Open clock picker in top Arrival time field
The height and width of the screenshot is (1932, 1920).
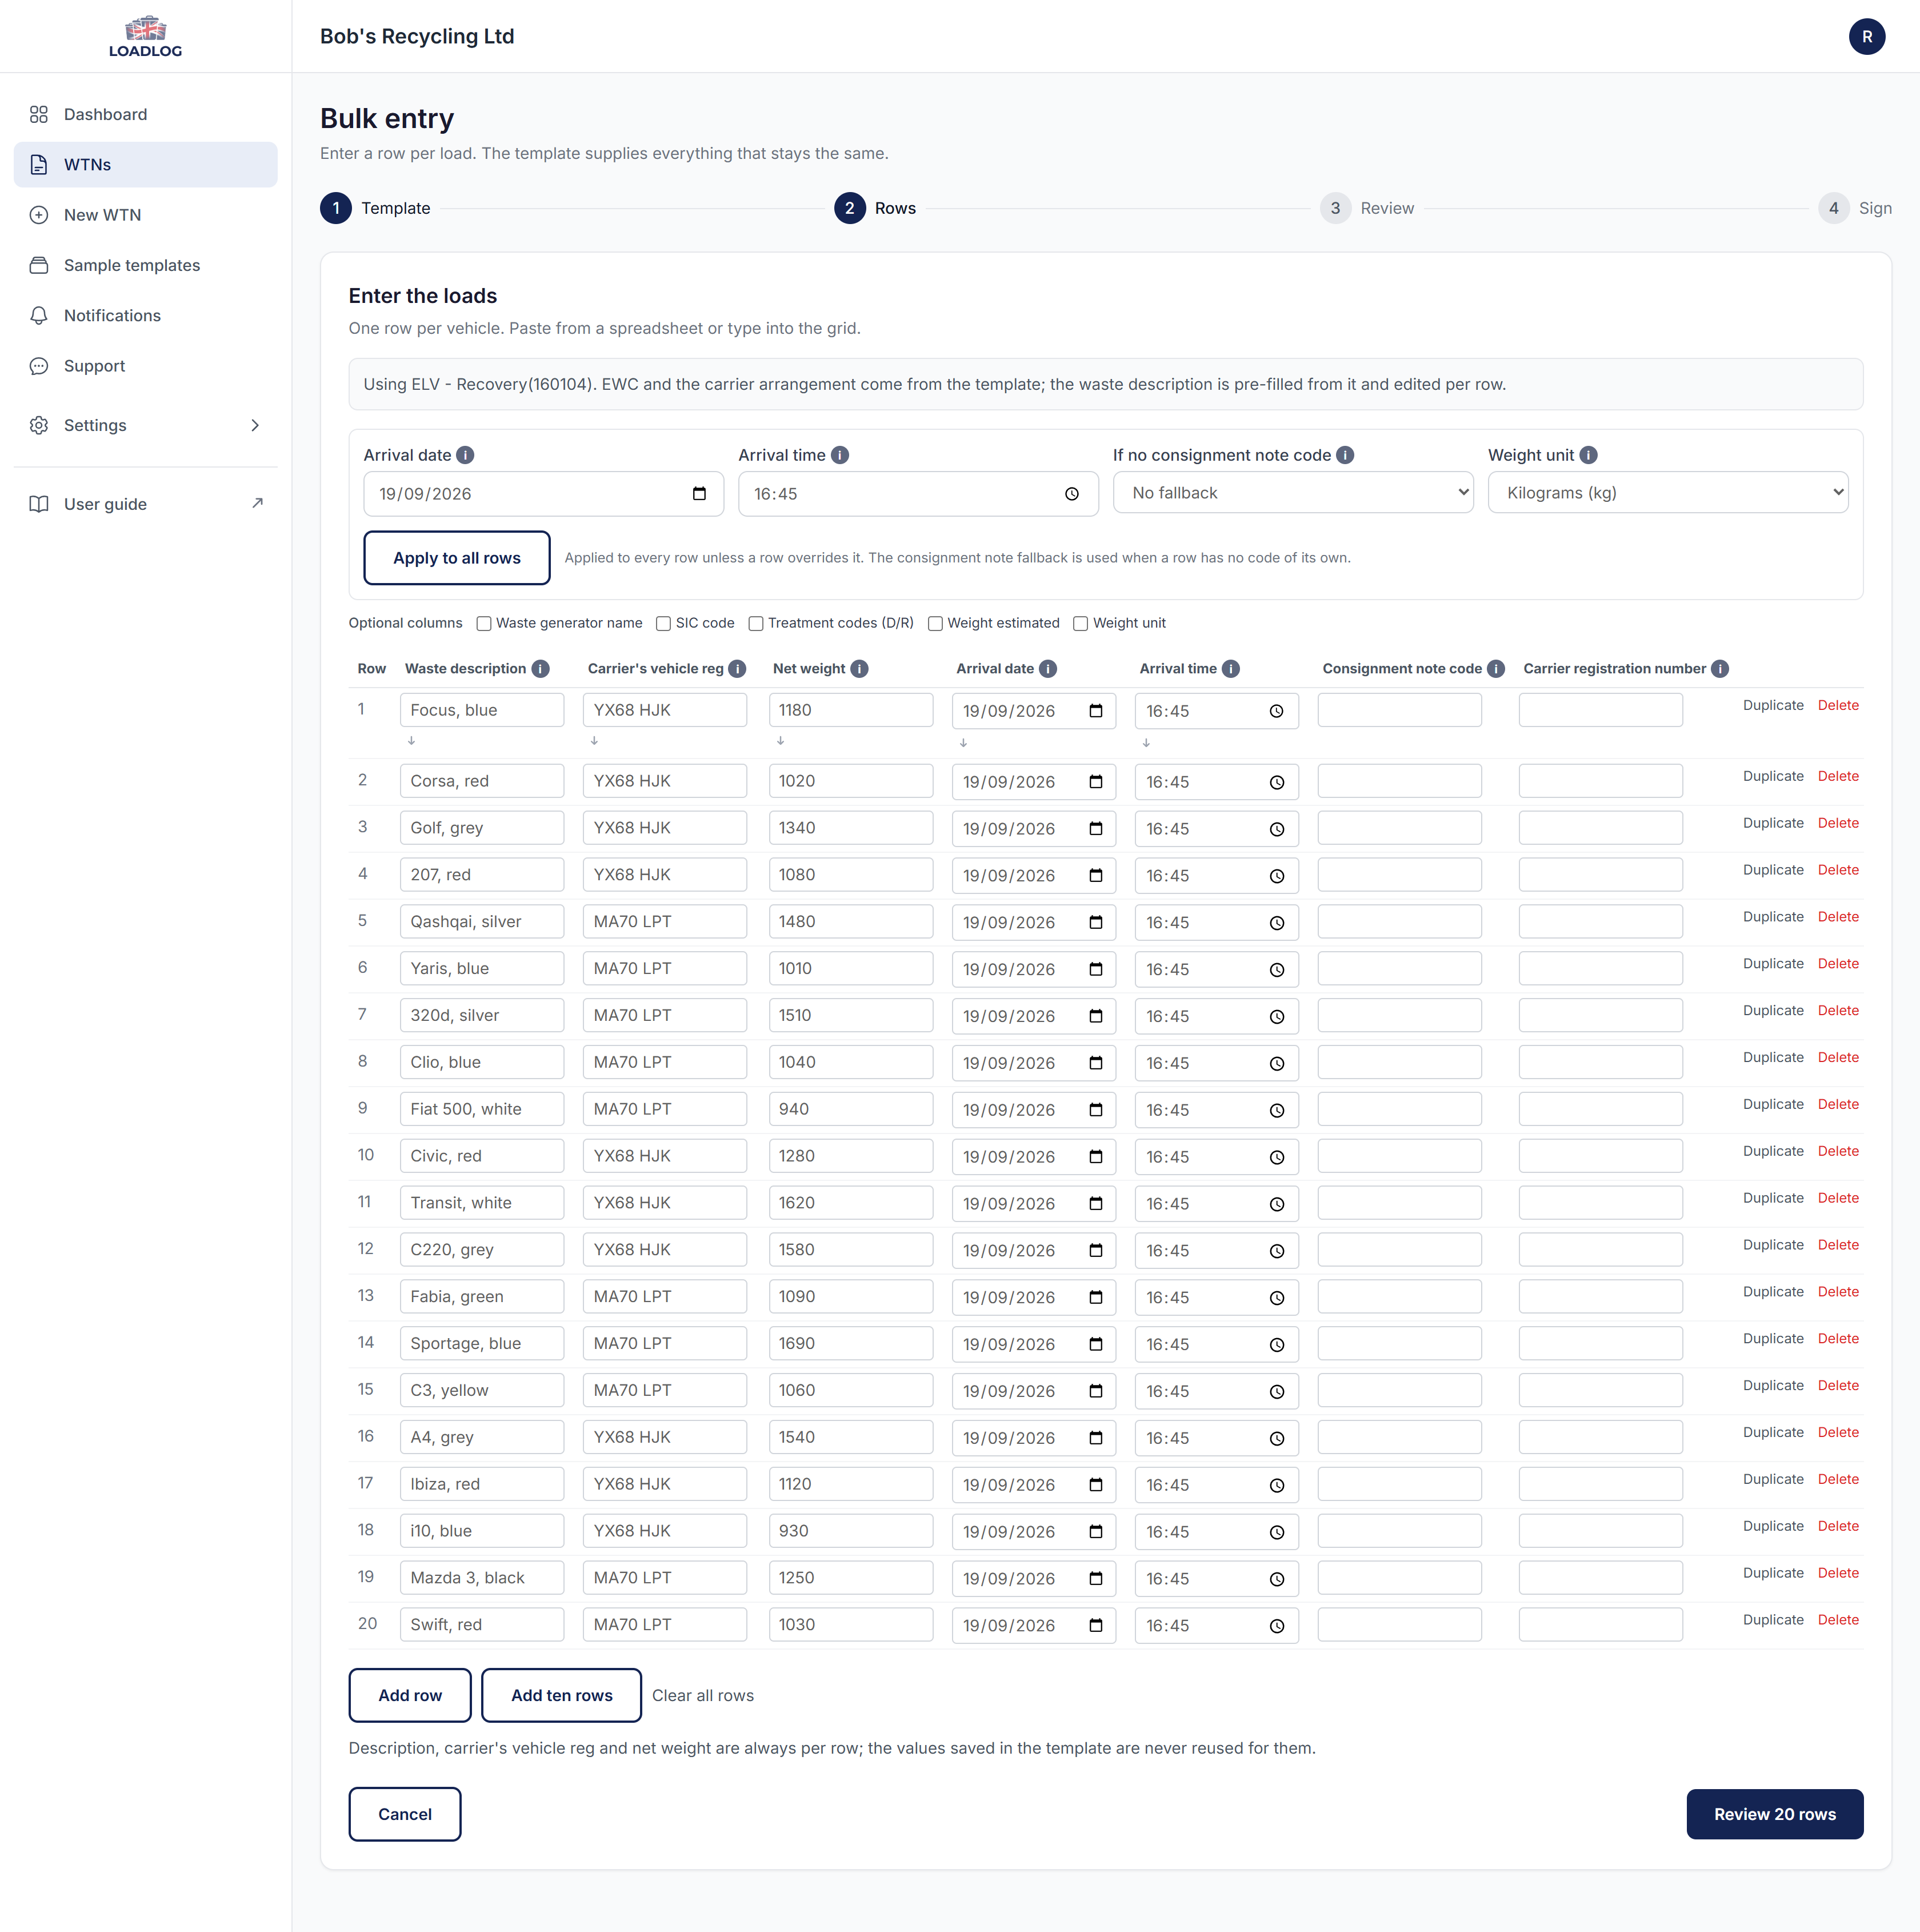[1071, 494]
